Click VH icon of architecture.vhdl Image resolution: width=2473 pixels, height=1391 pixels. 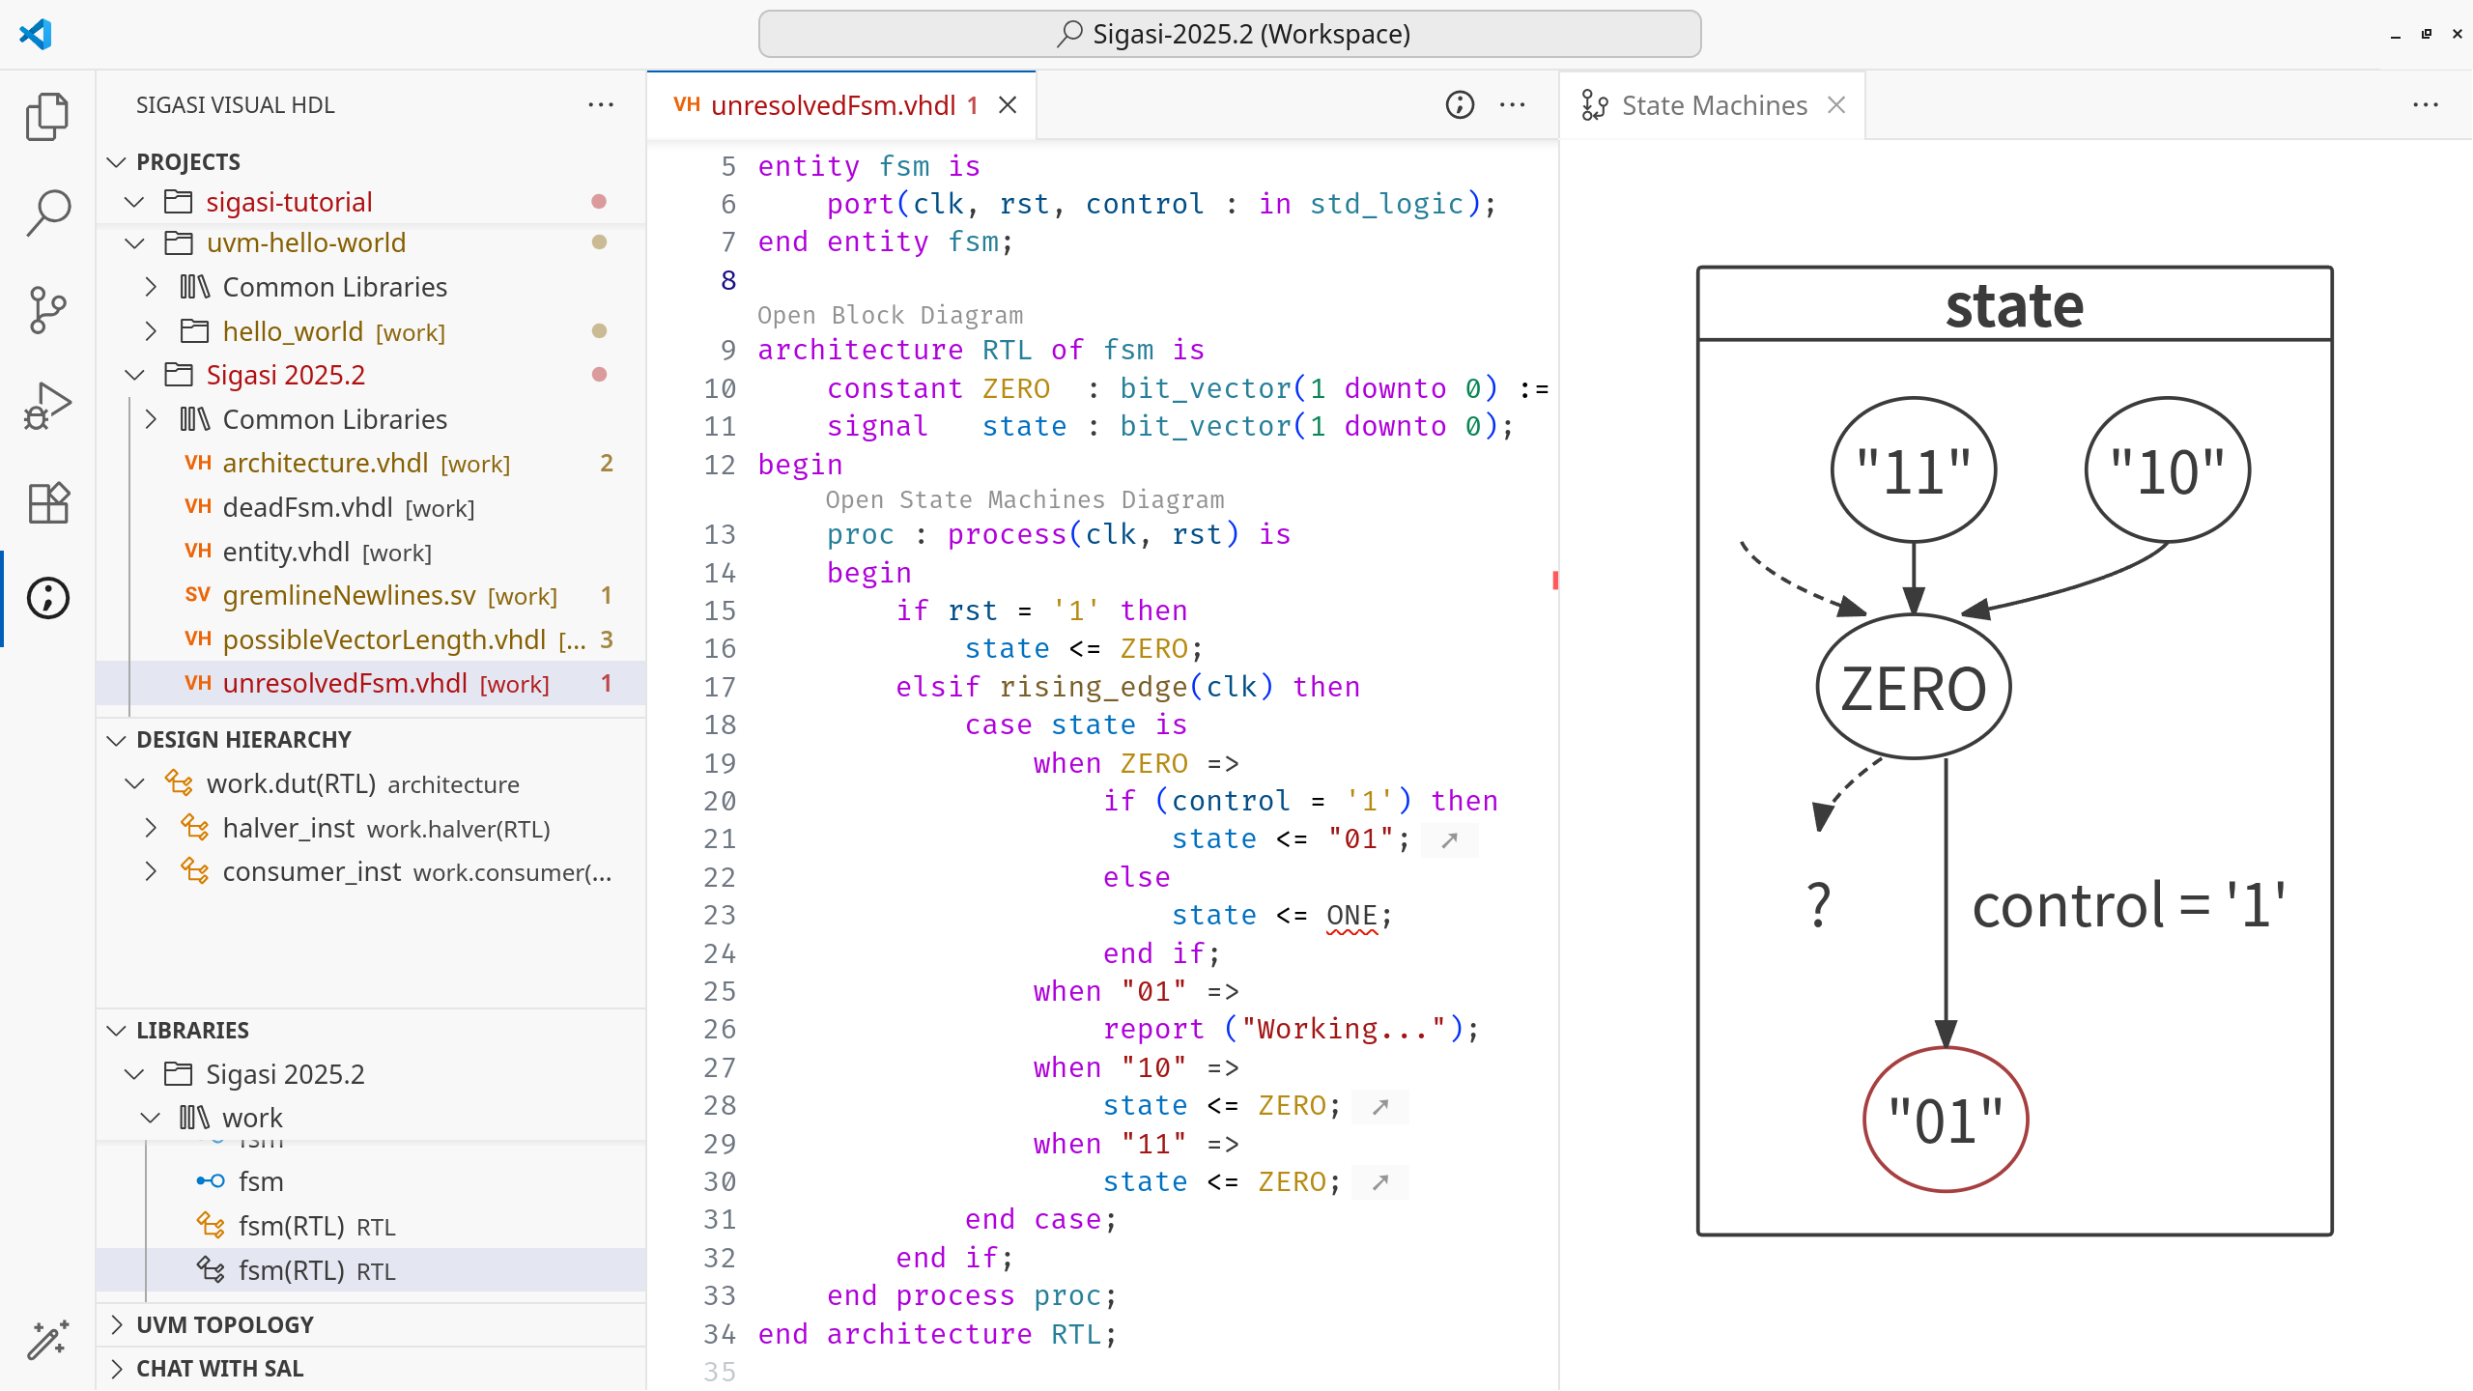198,463
